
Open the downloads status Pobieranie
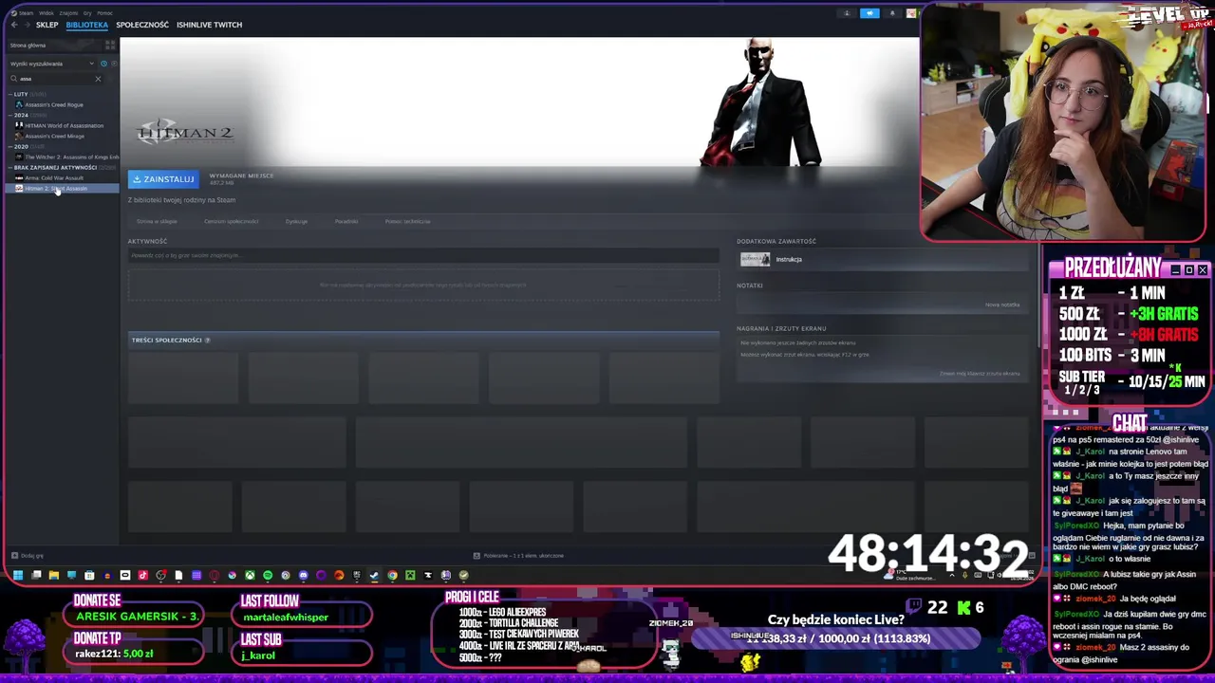(519, 555)
